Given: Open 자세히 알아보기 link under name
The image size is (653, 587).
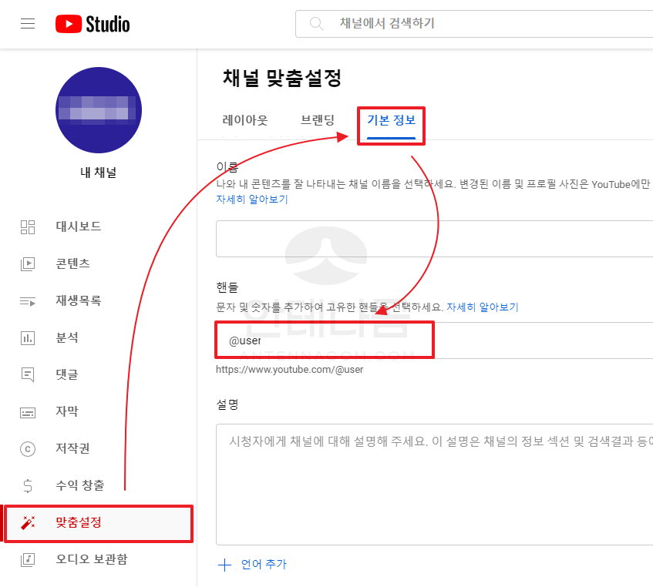Looking at the screenshot, I should [x=252, y=200].
